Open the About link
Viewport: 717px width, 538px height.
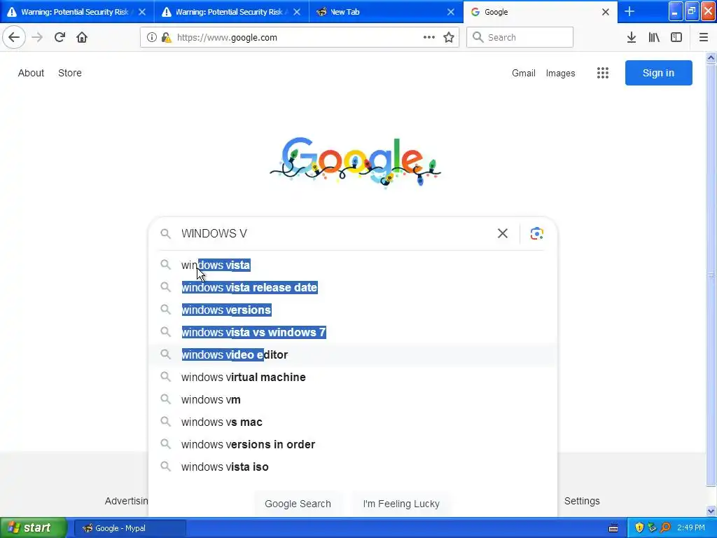(x=31, y=73)
